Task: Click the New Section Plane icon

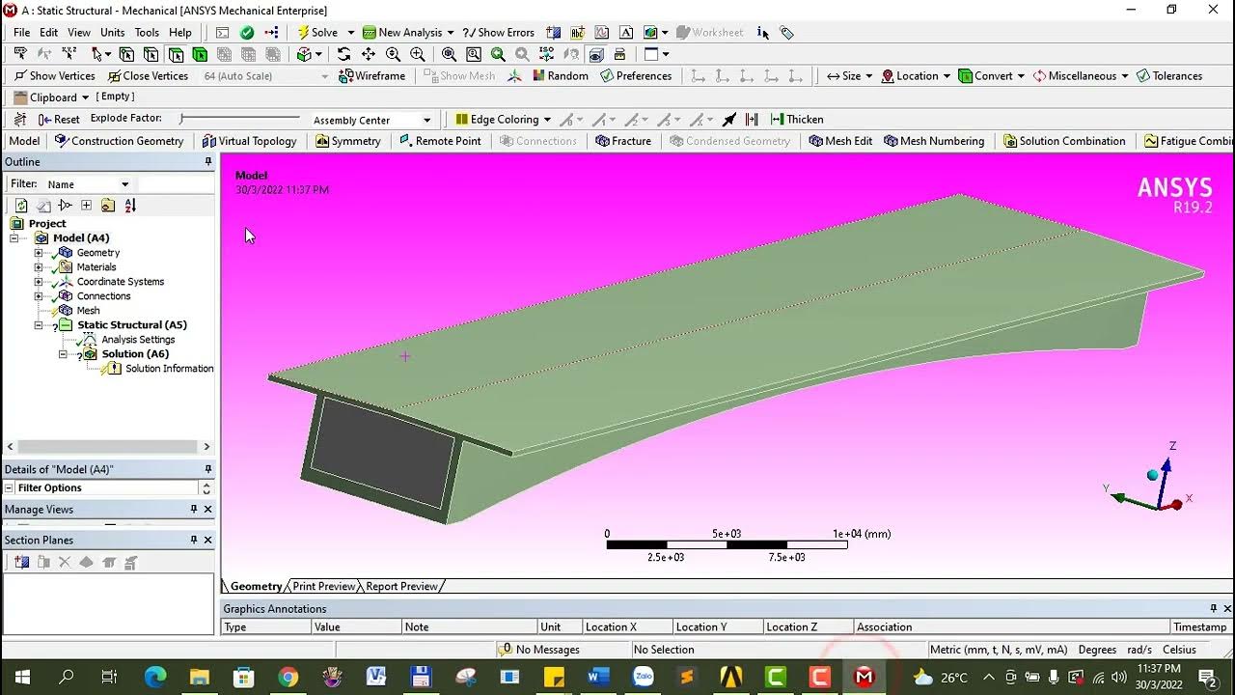Action: click(21, 562)
